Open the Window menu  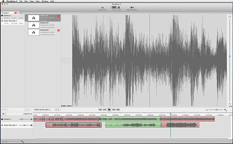coord(45,1)
